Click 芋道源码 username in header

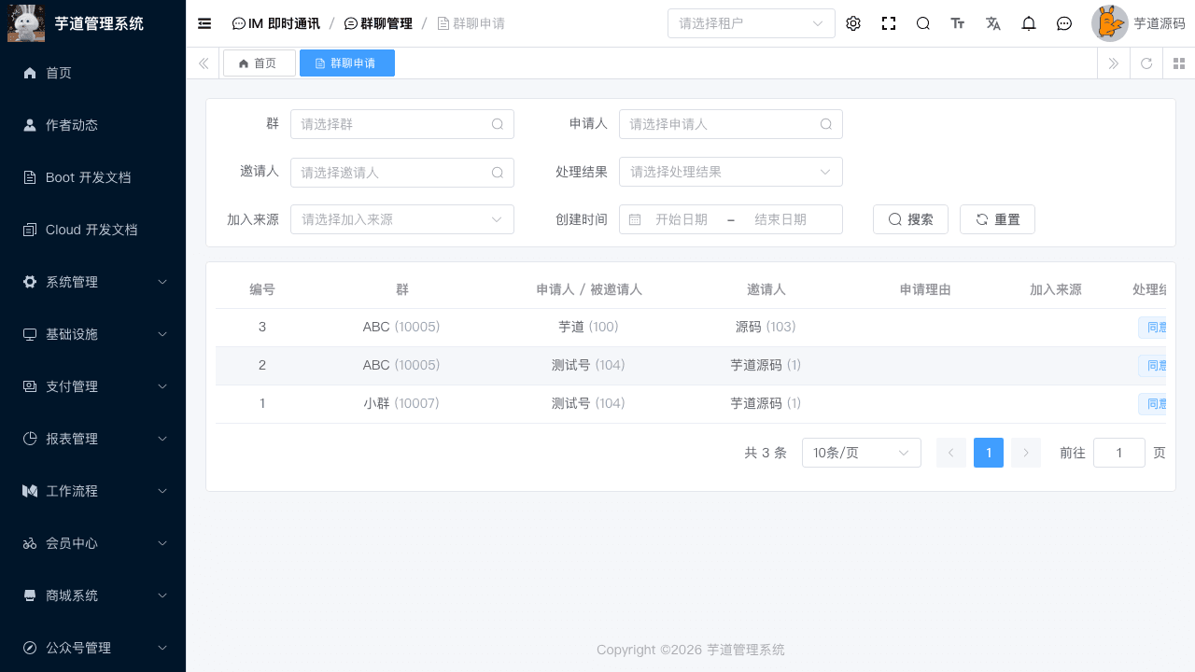click(x=1160, y=23)
